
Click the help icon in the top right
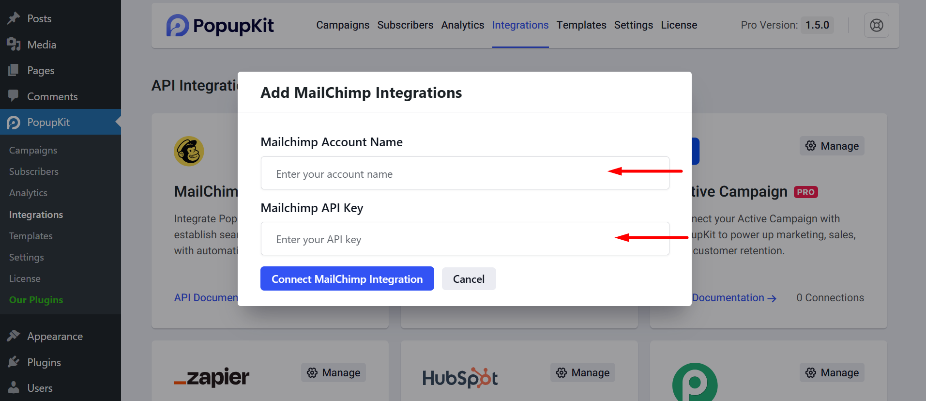pyautogui.click(x=876, y=25)
